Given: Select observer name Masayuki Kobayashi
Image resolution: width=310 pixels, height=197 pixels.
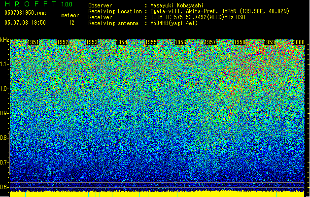Looking at the screenshot, I should [177, 5].
